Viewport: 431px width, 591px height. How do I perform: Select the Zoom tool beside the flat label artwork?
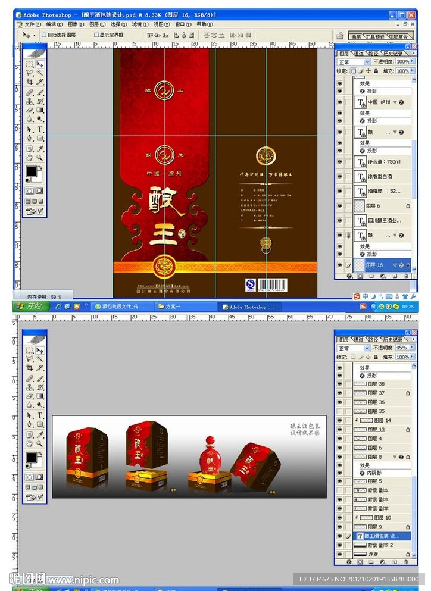[x=40, y=158]
